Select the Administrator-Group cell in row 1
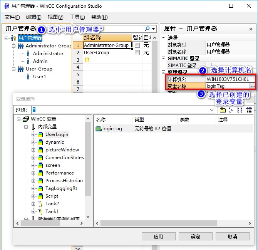The image size is (258, 250). (107, 45)
